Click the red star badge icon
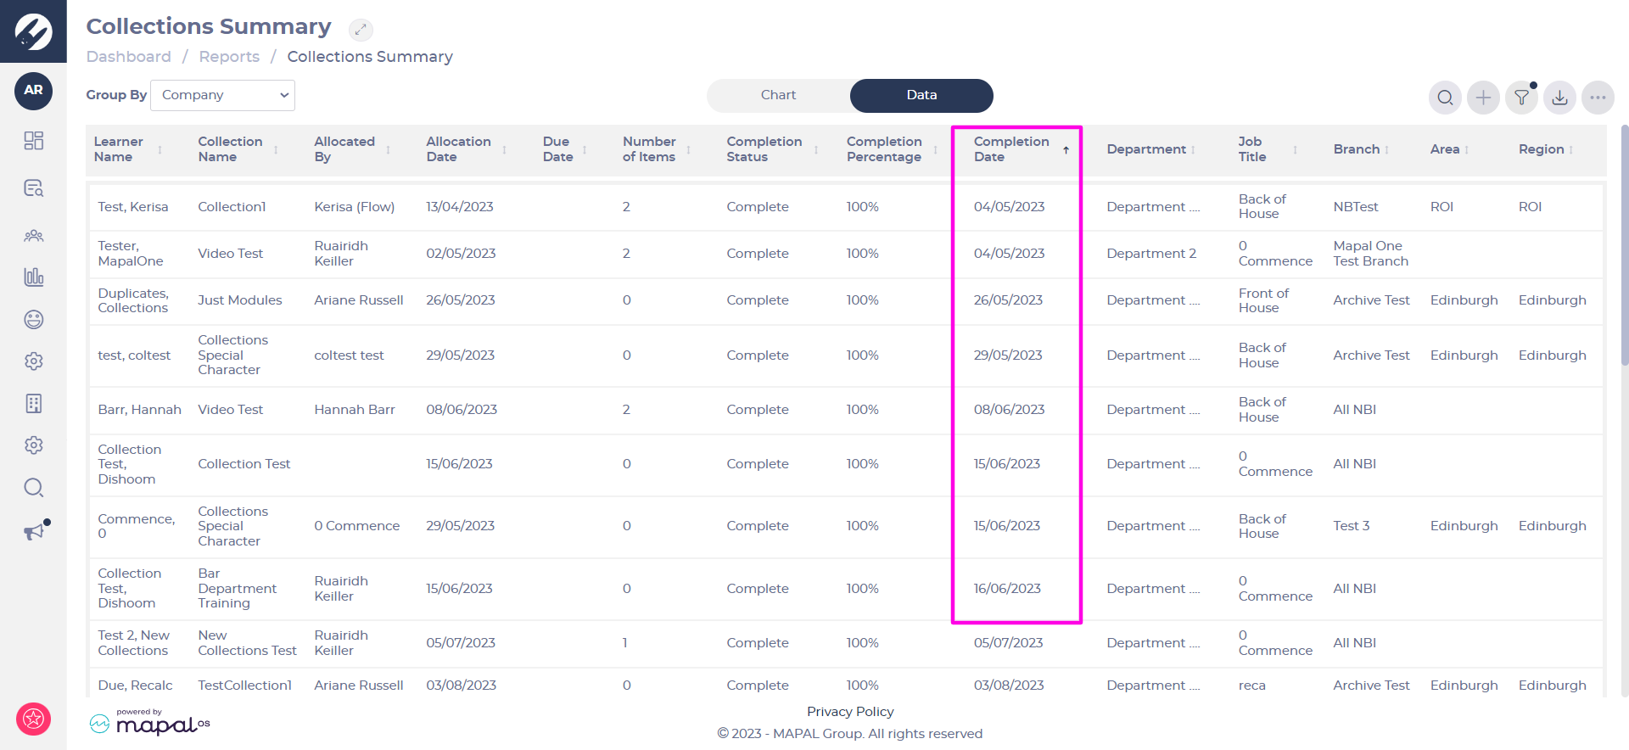1629x750 pixels. click(33, 719)
